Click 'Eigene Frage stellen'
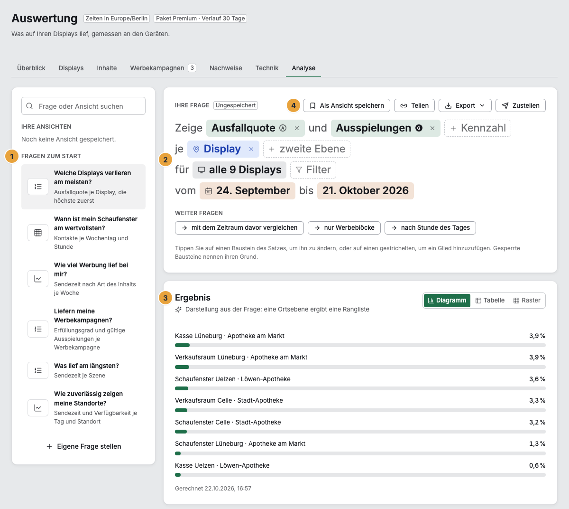The width and height of the screenshot is (569, 509). pos(83,446)
